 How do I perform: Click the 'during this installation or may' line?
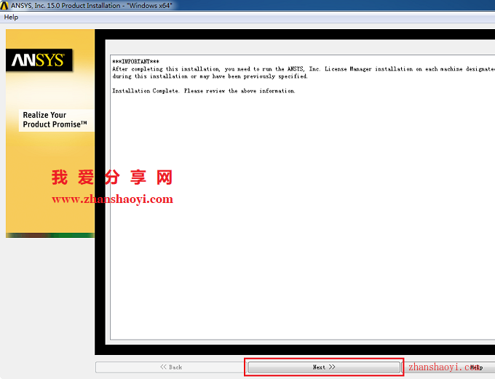point(210,76)
